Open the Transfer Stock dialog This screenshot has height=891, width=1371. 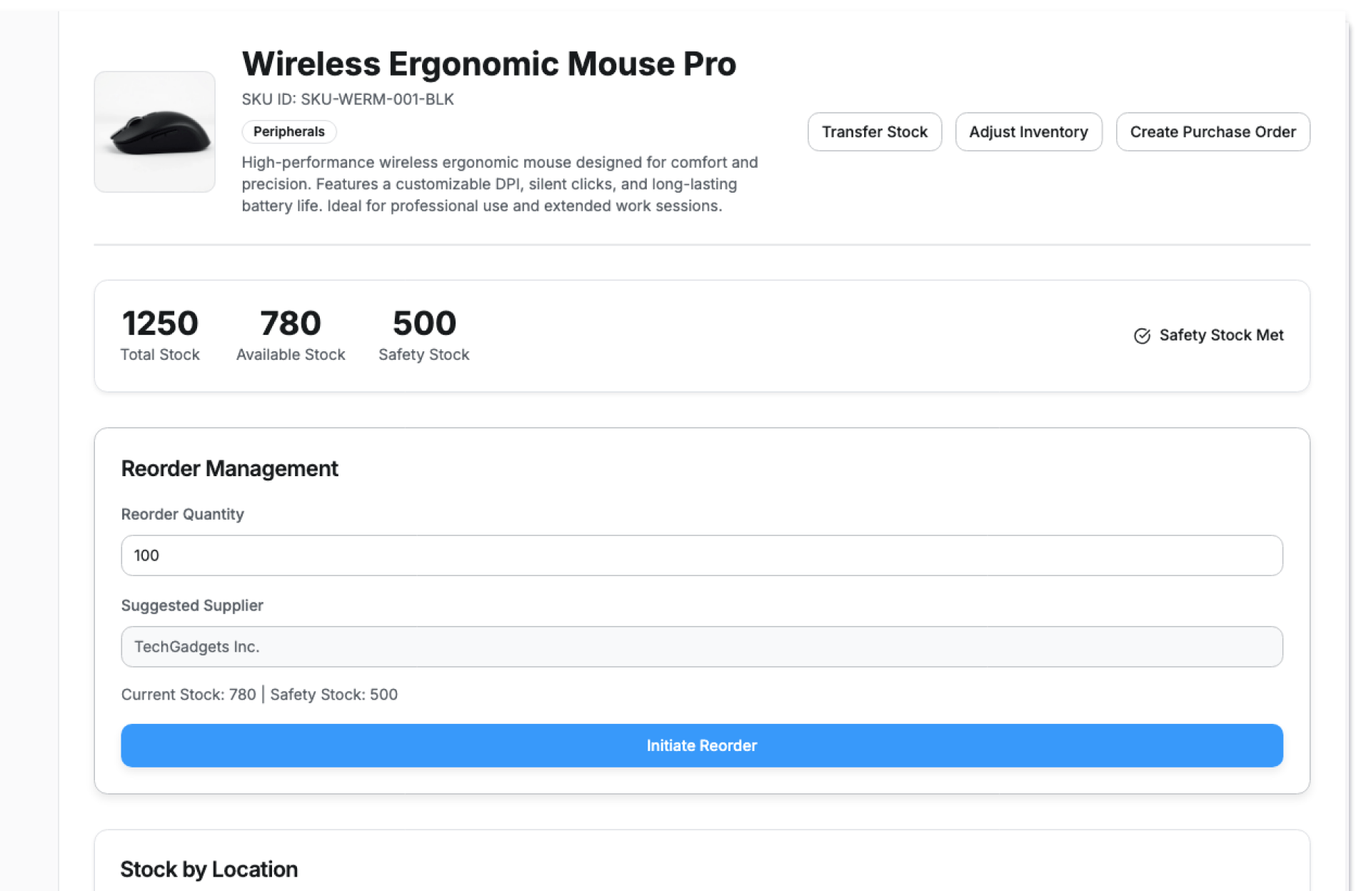[874, 132]
